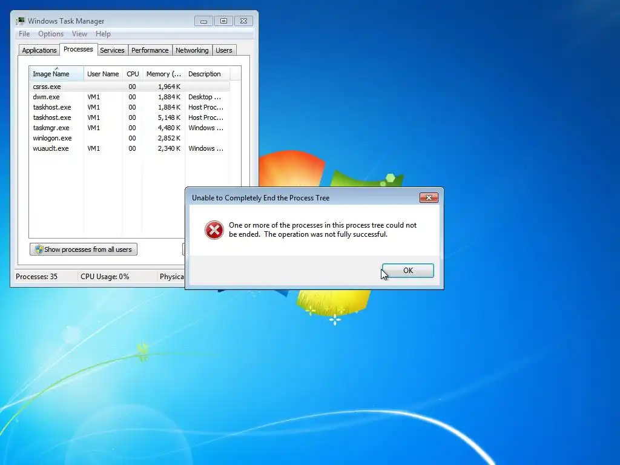Click VM1 user name of wuauclt.exe
The width and height of the screenshot is (620, 465).
94,148
